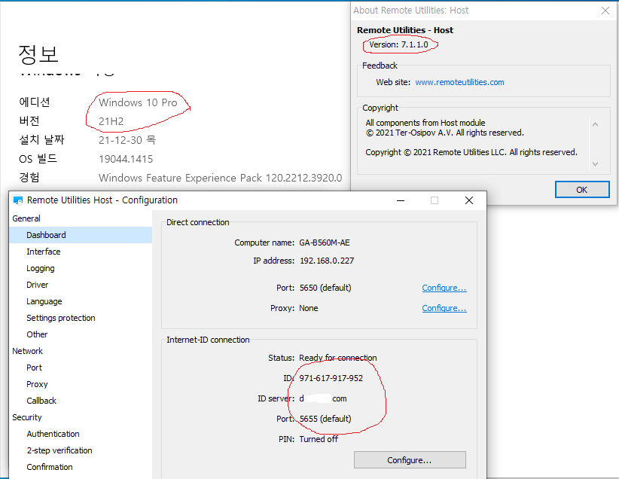
Task: Close the About Remote Utilities dialog
Action: tap(605, 11)
